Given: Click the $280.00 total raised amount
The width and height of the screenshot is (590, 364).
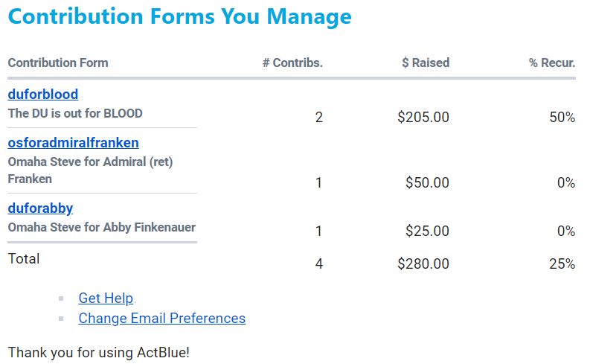Looking at the screenshot, I should click(423, 264).
